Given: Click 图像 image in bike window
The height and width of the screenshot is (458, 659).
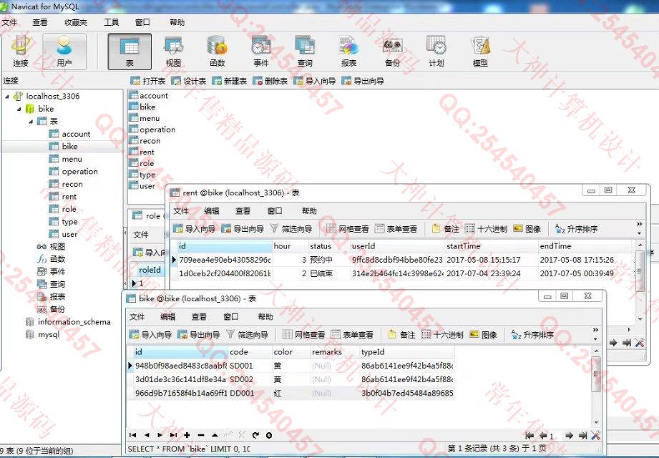Looking at the screenshot, I should click(x=483, y=335).
